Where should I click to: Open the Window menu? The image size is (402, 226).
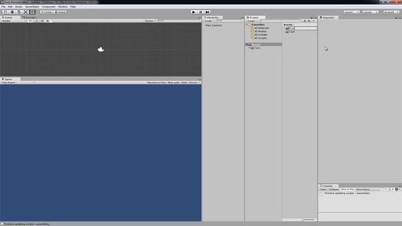(x=63, y=7)
